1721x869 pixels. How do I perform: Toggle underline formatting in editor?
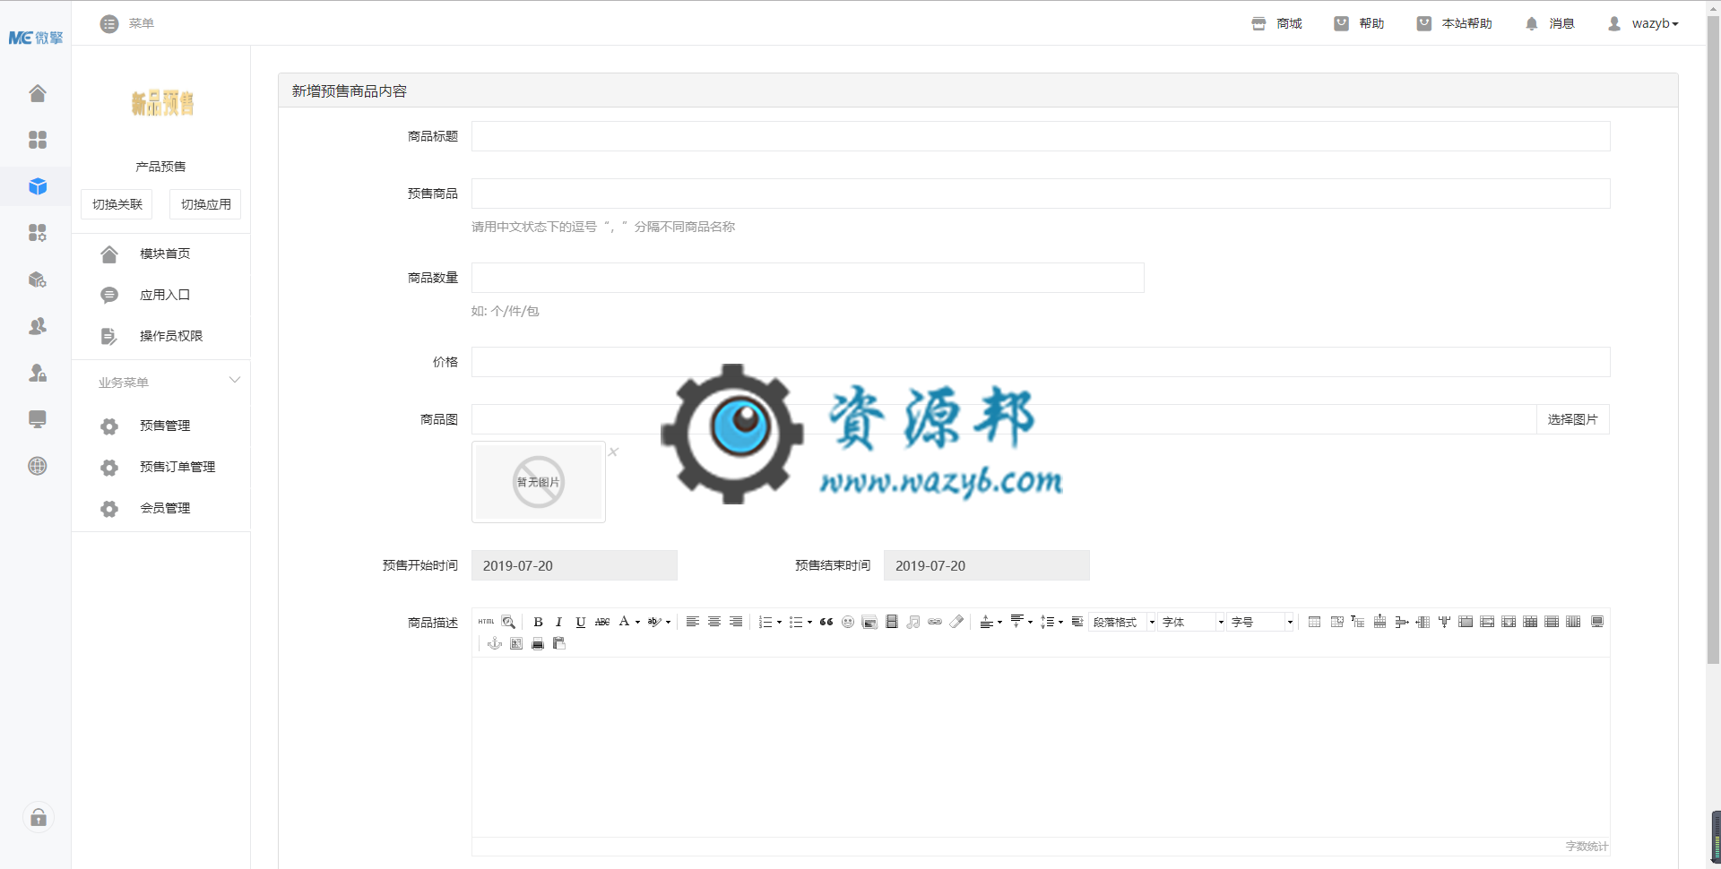point(580,622)
